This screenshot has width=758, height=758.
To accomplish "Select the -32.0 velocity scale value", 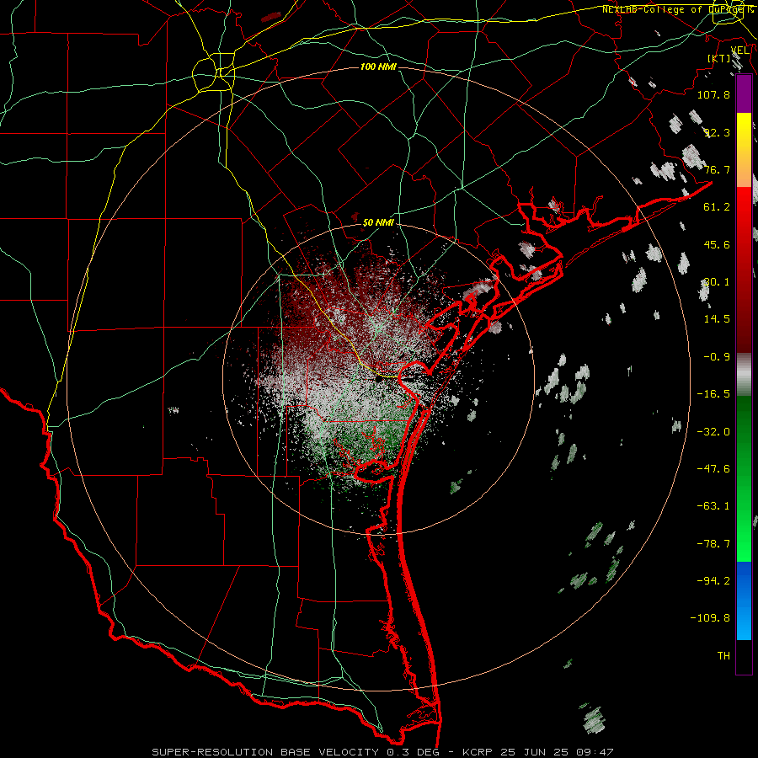I will (x=713, y=432).
